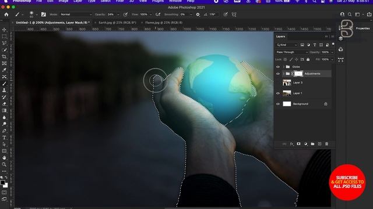This screenshot has height=209, width=373.
Task: Swap foreground and background colors
Action: pyautogui.click(x=6, y=178)
